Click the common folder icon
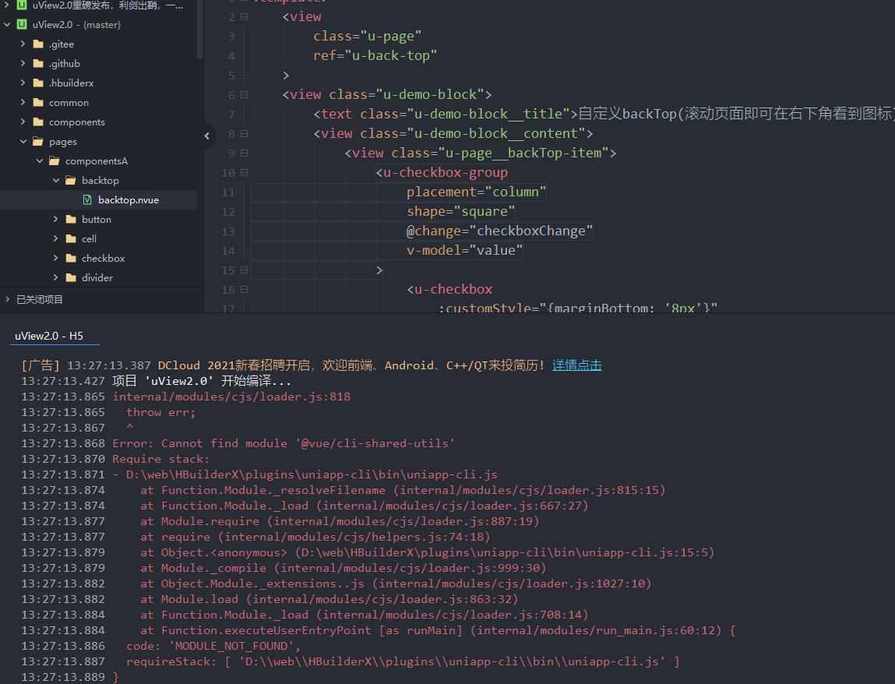Image resolution: width=895 pixels, height=684 pixels. [38, 103]
